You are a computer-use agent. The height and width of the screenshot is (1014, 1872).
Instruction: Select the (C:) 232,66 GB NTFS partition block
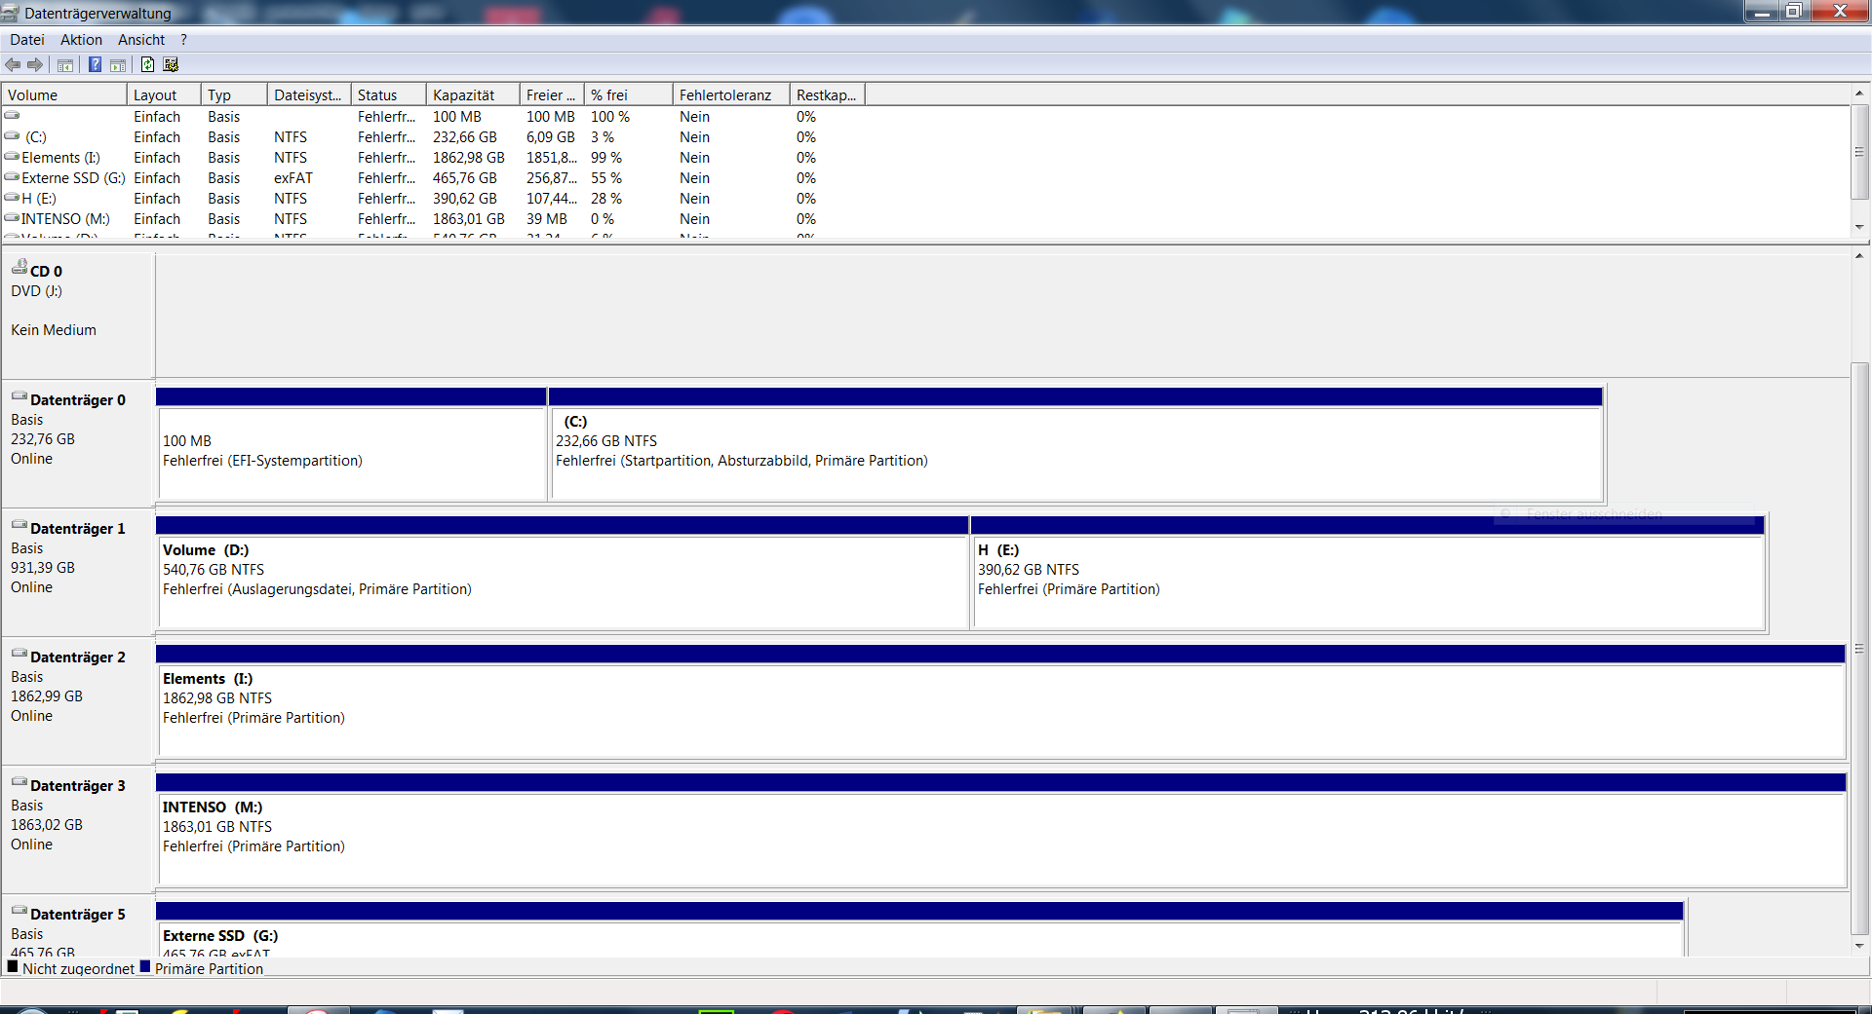(1075, 444)
